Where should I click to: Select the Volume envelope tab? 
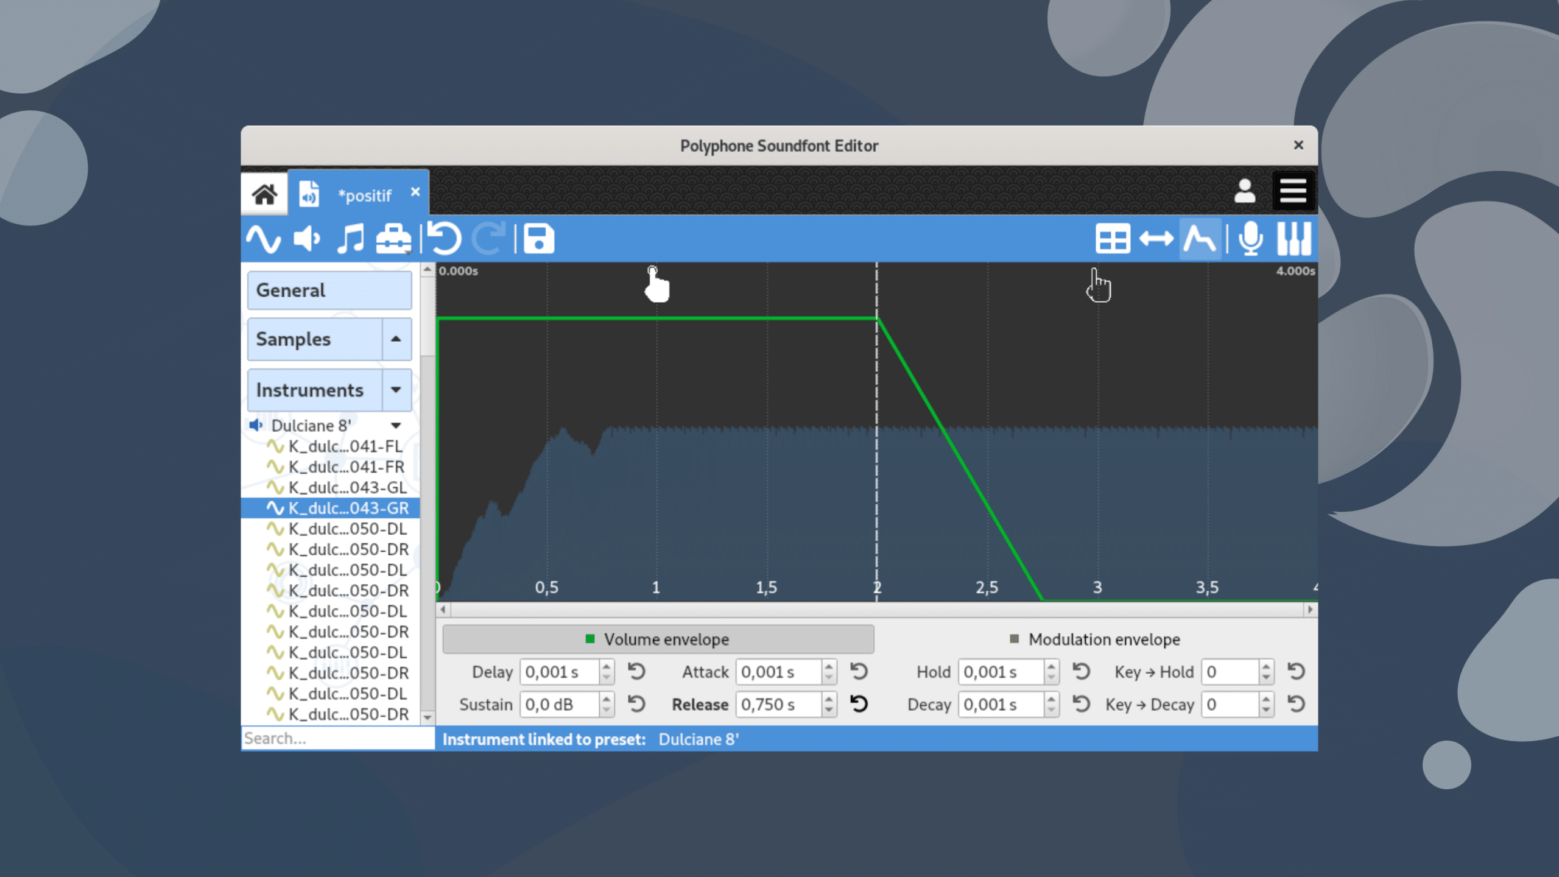[x=658, y=639]
